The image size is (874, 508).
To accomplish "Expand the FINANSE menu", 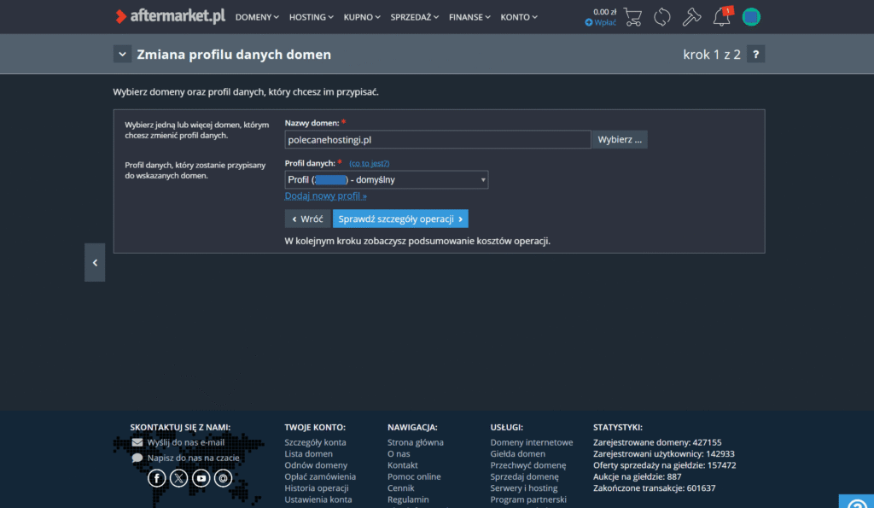I will (469, 17).
